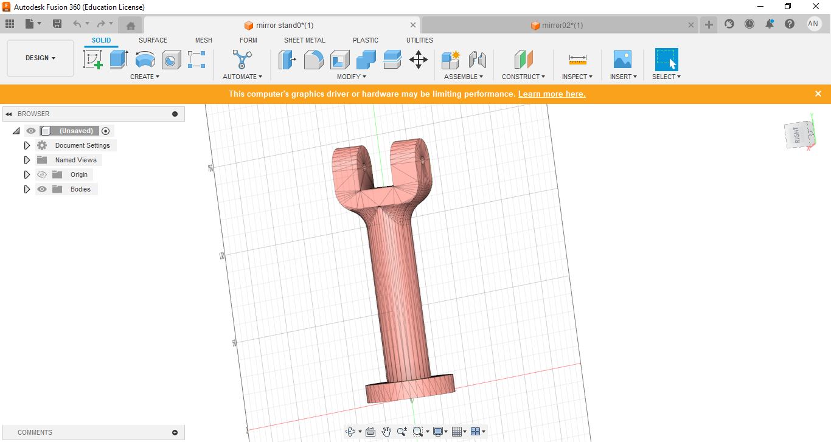Open the SELECT dropdown menu
The image size is (831, 442).
point(666,77)
